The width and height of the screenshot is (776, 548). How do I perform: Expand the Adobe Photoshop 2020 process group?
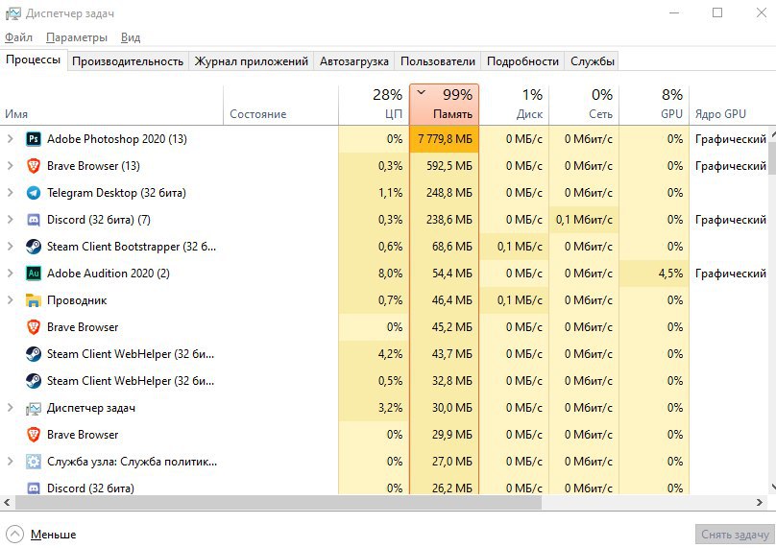click(x=10, y=139)
